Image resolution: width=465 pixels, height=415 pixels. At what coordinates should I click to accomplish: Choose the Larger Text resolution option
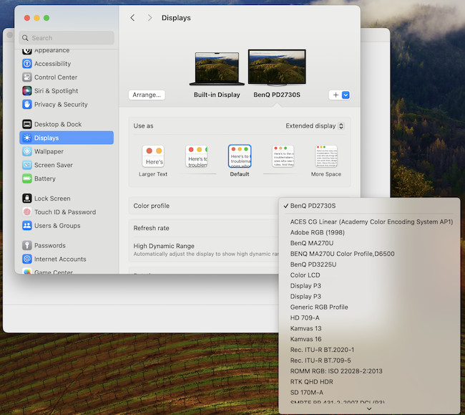point(153,161)
